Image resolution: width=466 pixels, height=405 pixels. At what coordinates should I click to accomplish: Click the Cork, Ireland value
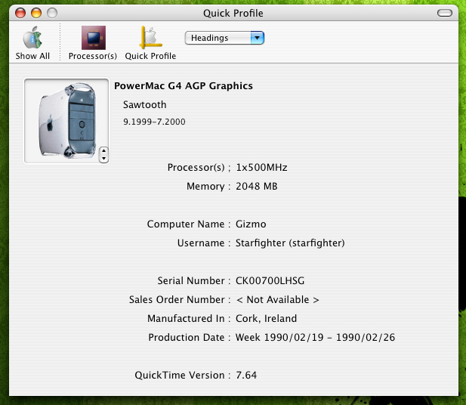[x=266, y=318]
